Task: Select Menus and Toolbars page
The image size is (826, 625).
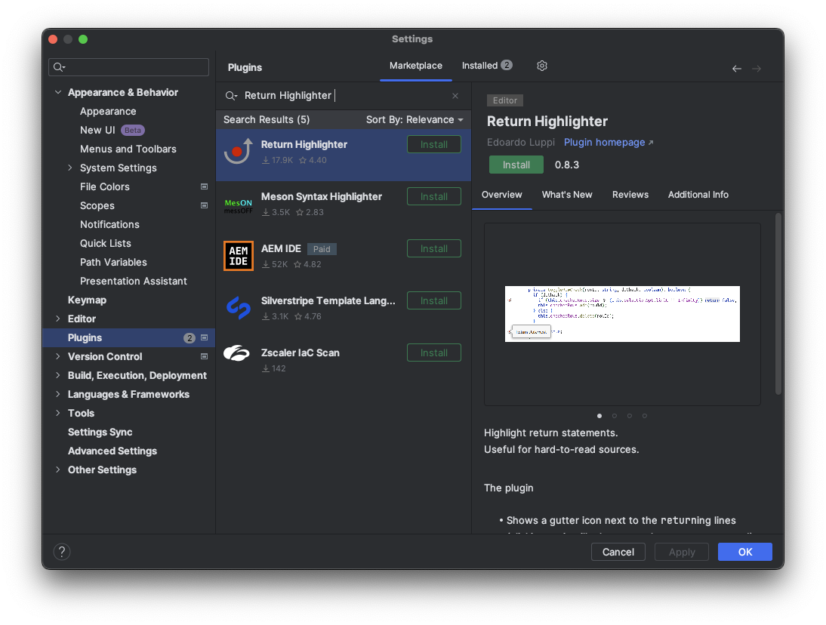Action: (128, 149)
